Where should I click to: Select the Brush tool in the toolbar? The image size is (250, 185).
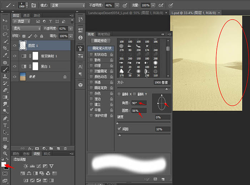(5, 69)
